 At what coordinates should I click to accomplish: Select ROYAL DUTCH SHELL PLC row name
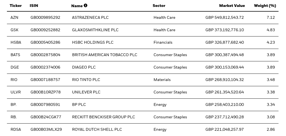tap(97, 129)
